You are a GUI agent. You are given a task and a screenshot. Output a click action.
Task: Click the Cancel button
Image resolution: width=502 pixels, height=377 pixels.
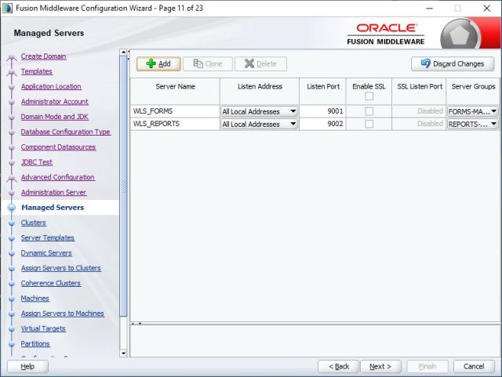[x=474, y=367]
